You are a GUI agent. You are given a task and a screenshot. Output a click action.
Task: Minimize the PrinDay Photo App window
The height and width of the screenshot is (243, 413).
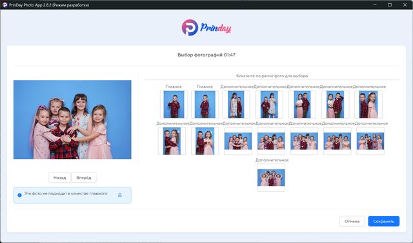[375, 5]
